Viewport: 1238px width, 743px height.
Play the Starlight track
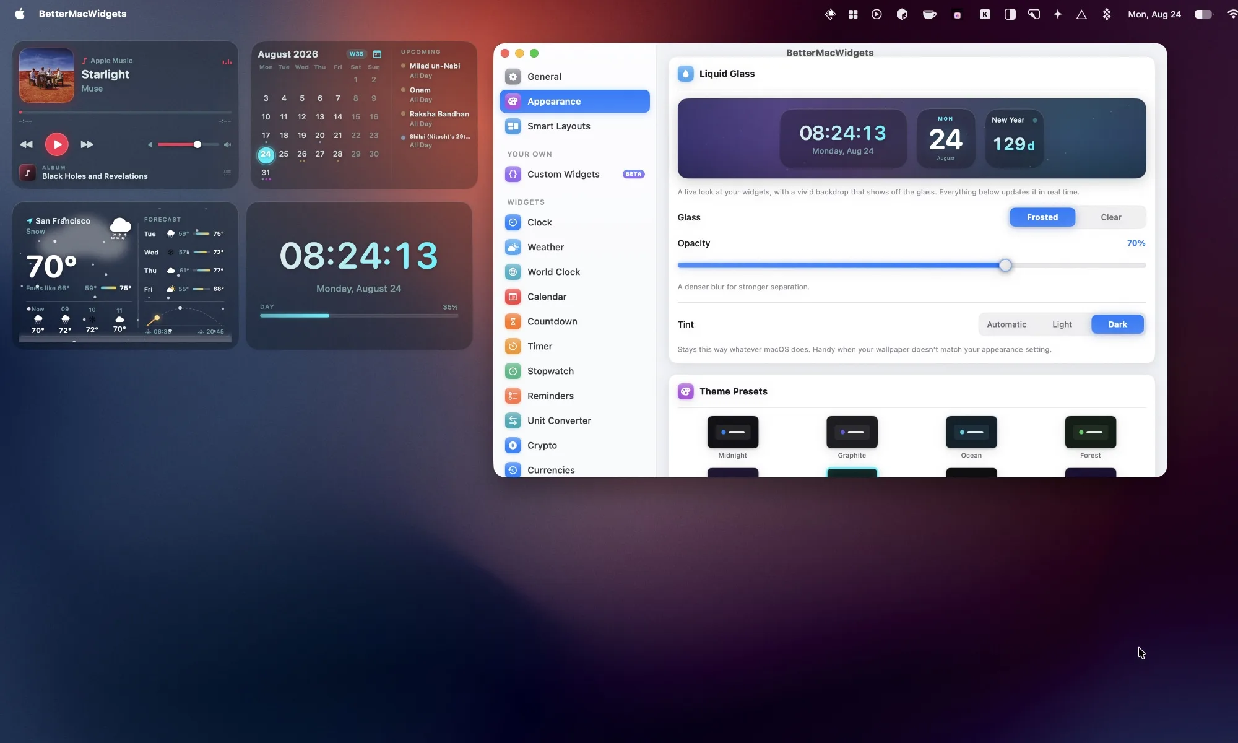57,144
